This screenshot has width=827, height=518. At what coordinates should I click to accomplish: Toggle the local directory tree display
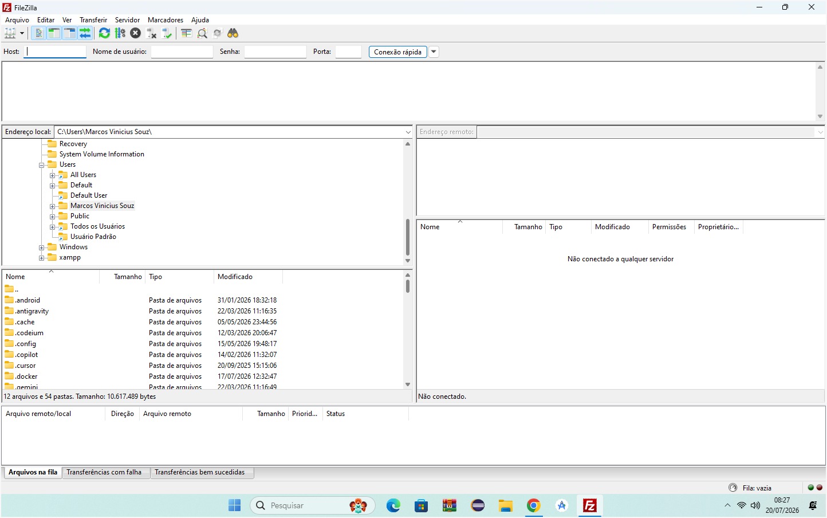coord(54,33)
